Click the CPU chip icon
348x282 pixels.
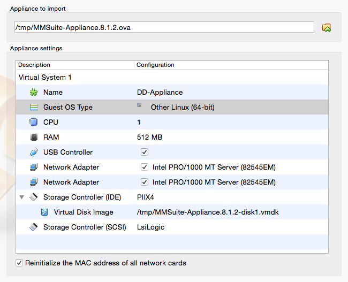click(x=33, y=123)
